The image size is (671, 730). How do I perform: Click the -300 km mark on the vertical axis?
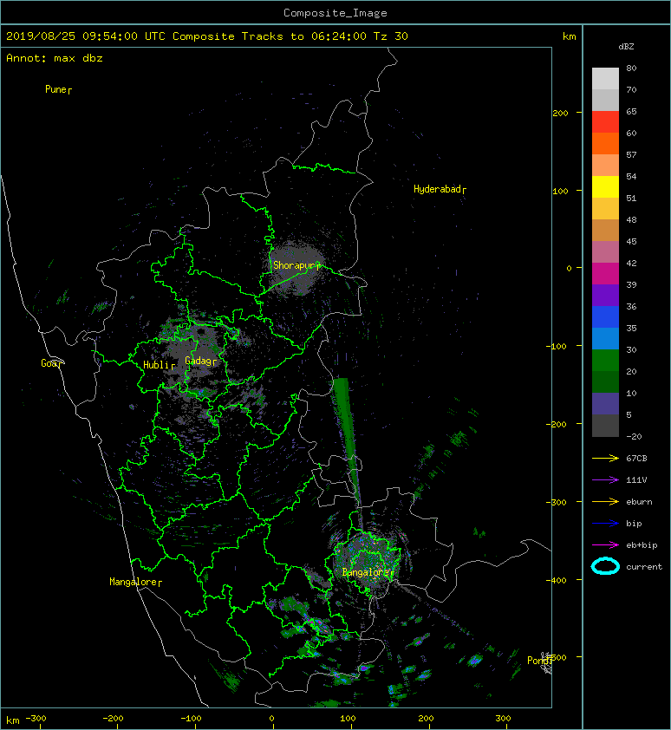coord(557,502)
